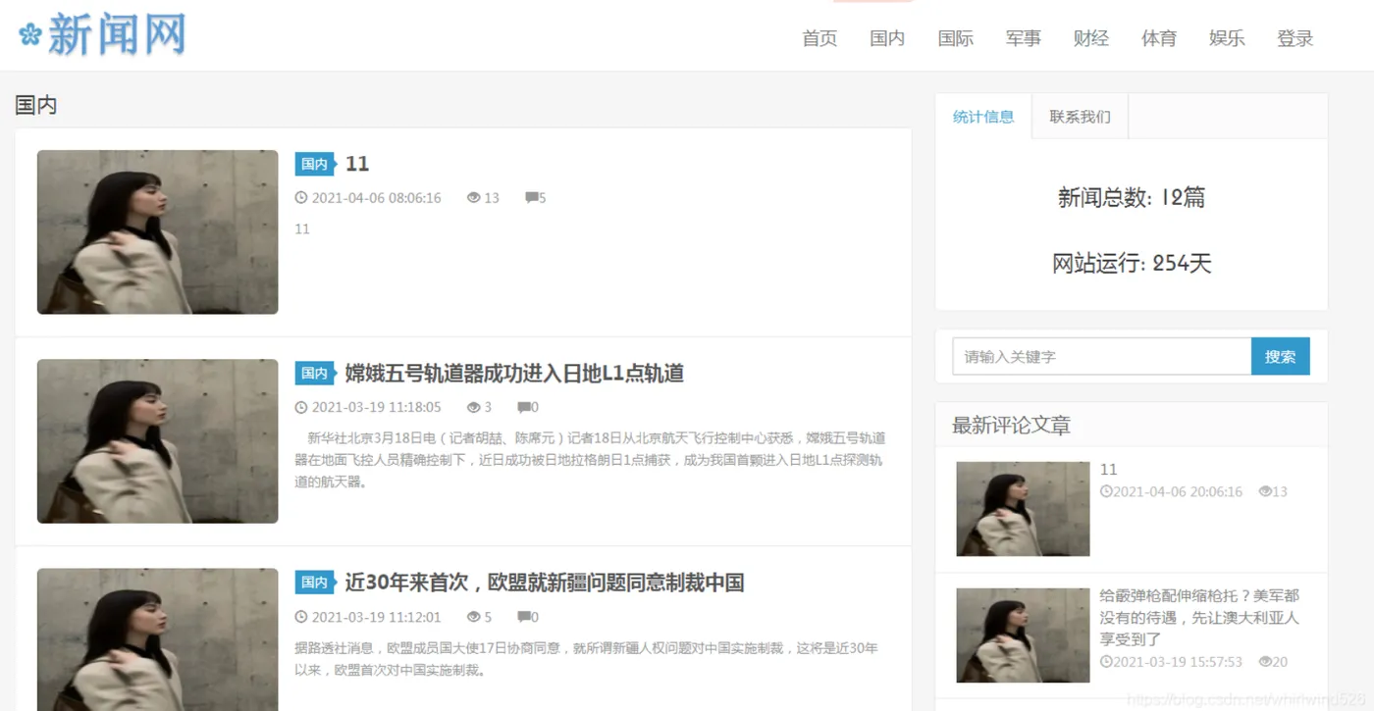This screenshot has height=711, width=1374.
Task: Click the 登录 login link
Action: coord(1295,38)
